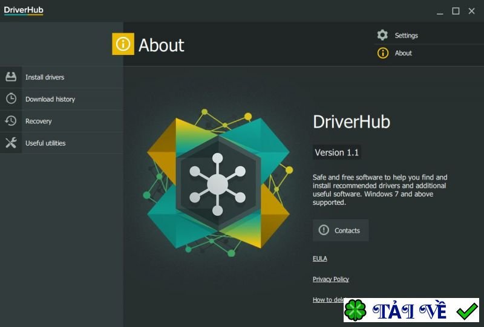
Task: Close the DriverHub window
Action: (471, 11)
